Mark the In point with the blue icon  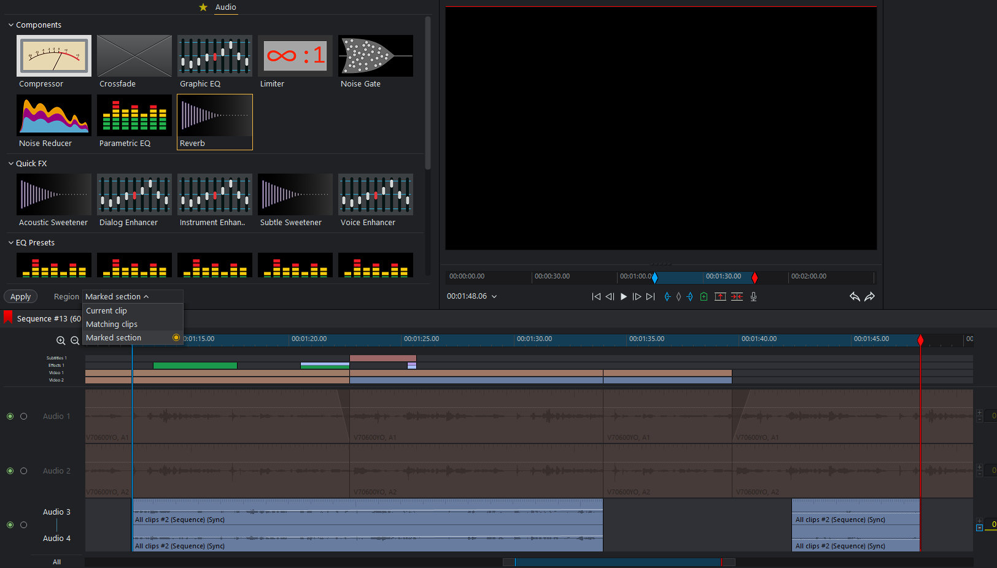[667, 297]
